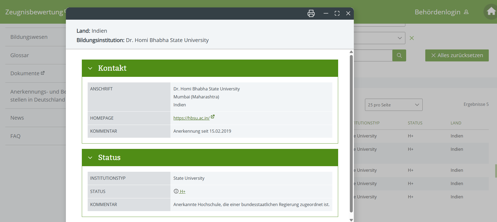Screen dimensions: 497x222
Task: Click the dialog vertical scrollbar thumb
Action: point(351,133)
